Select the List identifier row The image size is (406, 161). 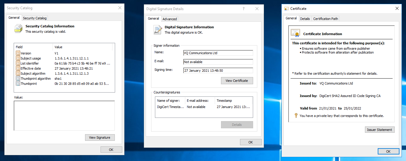(64, 63)
